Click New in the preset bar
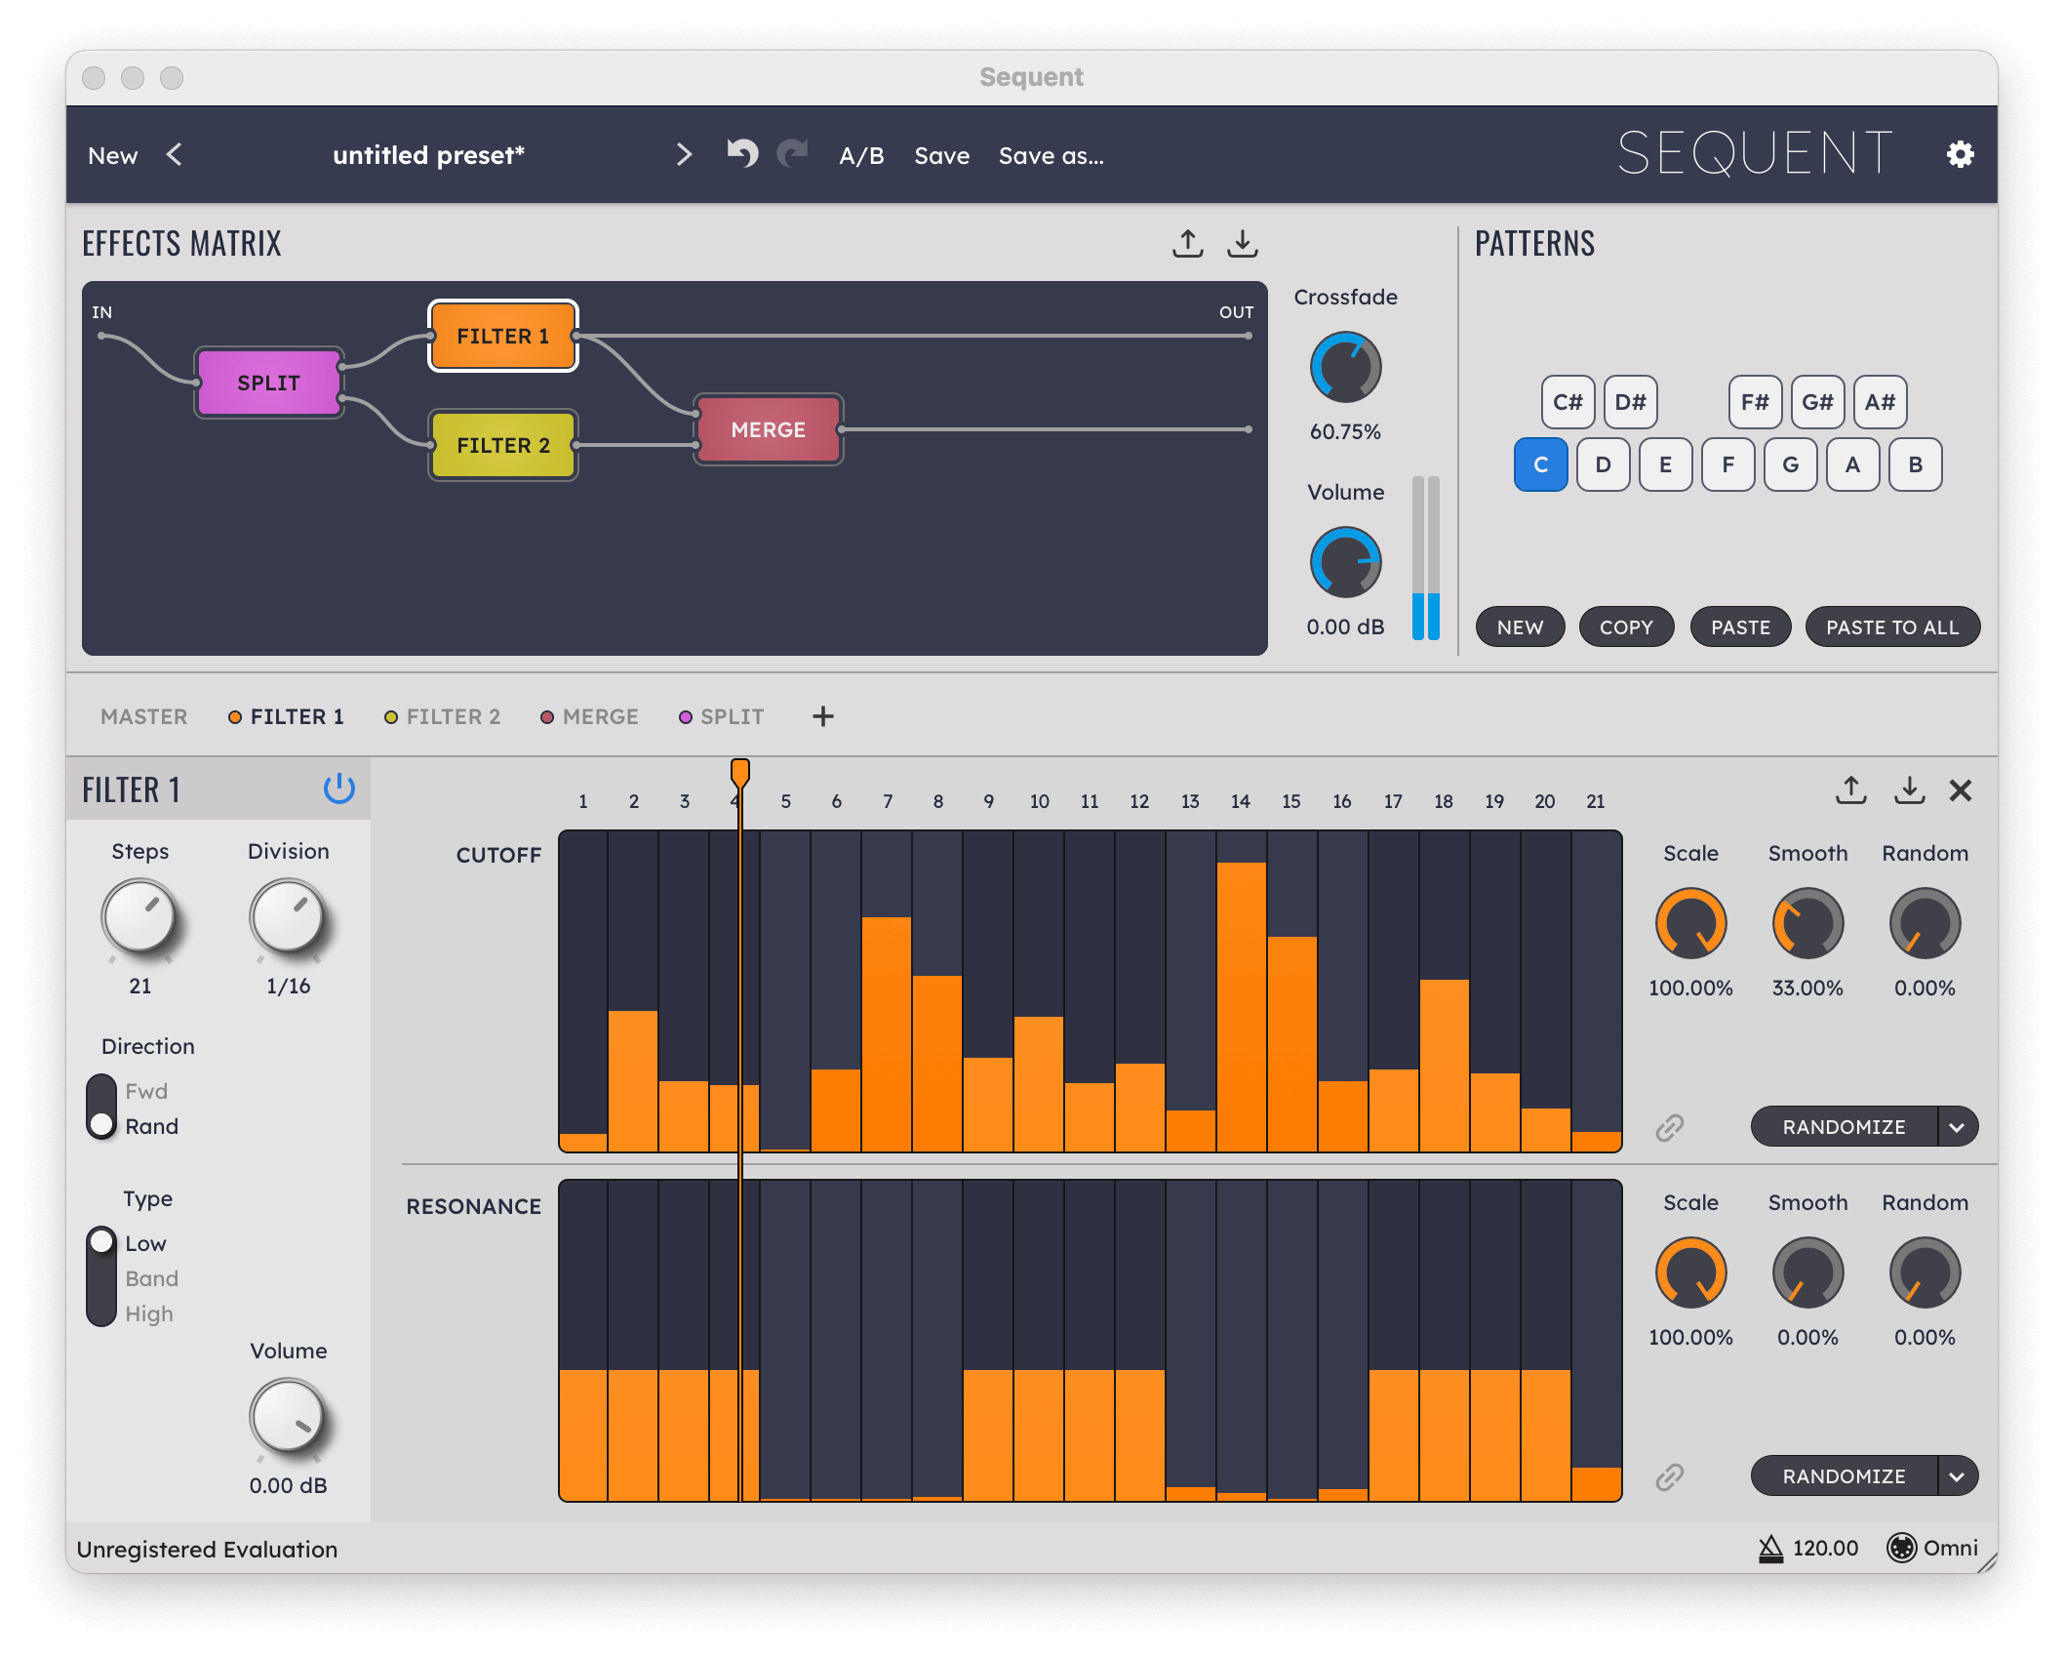2064x1655 pixels. (112, 155)
